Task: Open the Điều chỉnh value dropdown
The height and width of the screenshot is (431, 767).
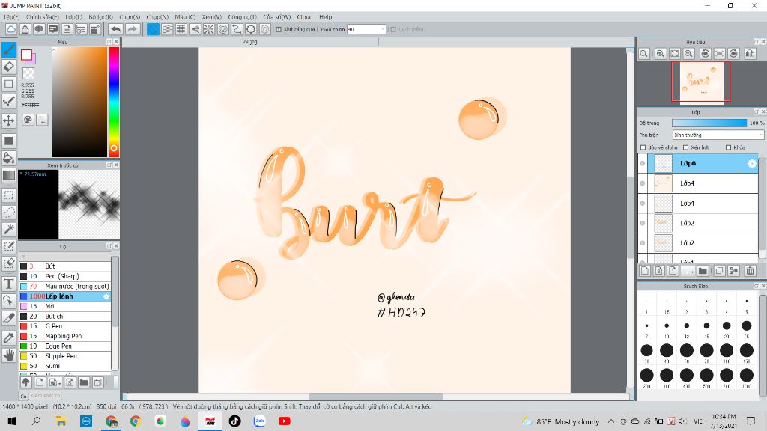Action: coord(382,29)
